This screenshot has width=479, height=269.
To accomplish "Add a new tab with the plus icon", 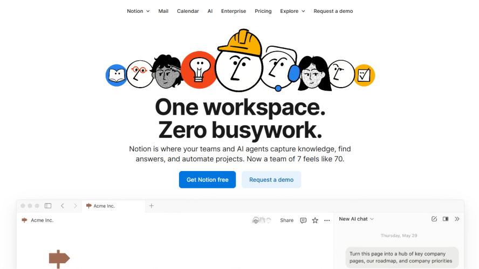I will 152,206.
